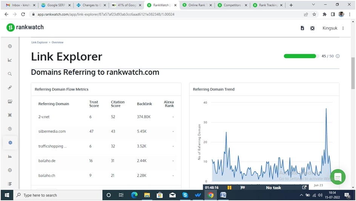Image resolution: width=356 pixels, height=201 pixels.
Task: Open a new browser tab
Action: (291, 5)
